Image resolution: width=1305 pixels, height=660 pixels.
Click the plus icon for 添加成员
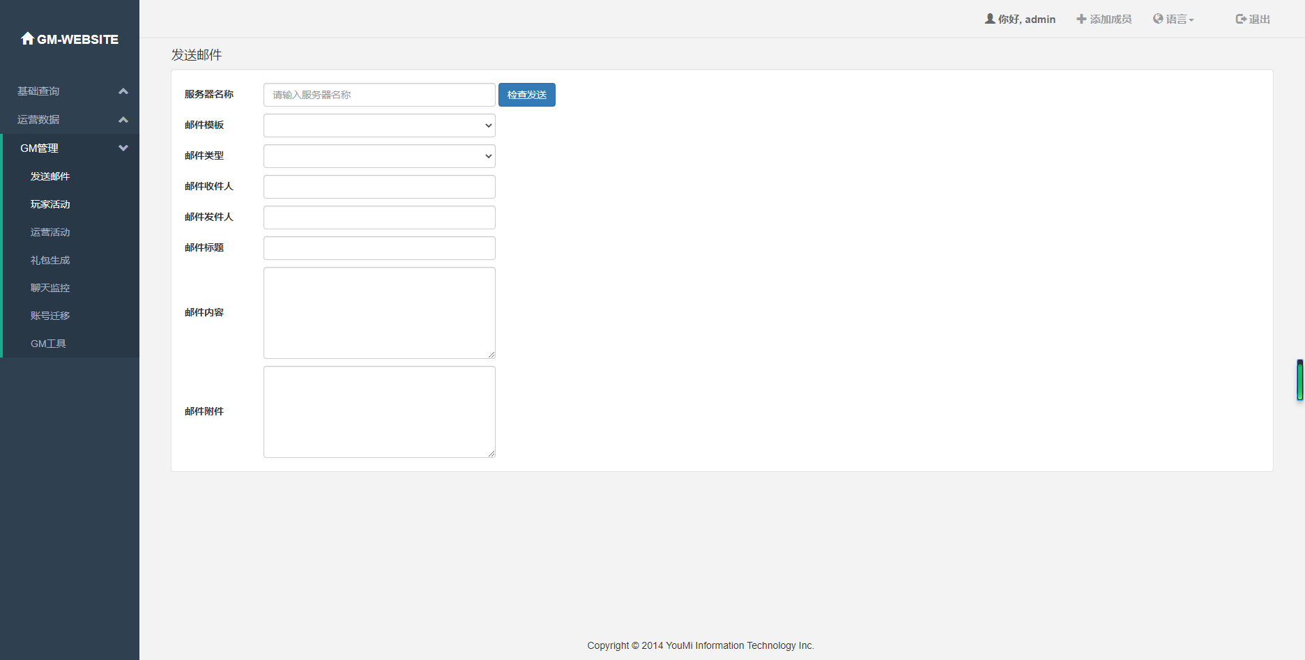point(1081,19)
